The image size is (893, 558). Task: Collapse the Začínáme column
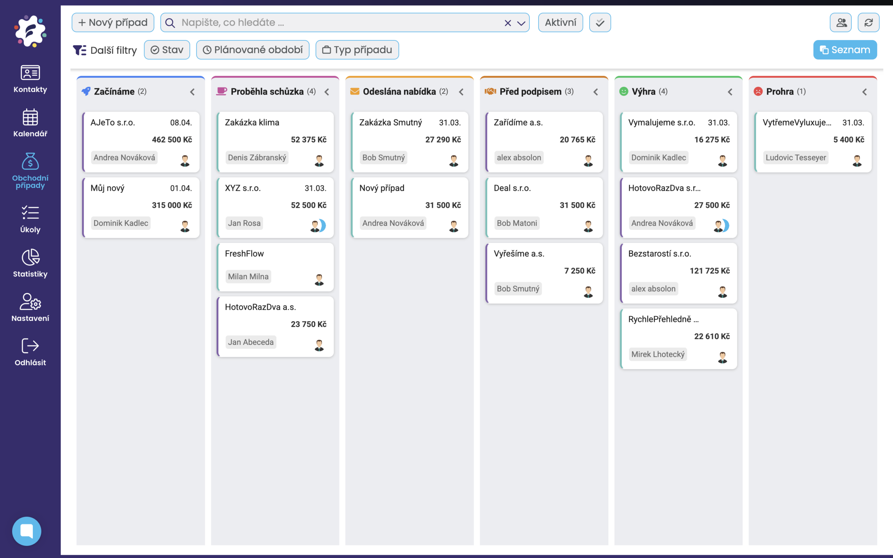(192, 92)
